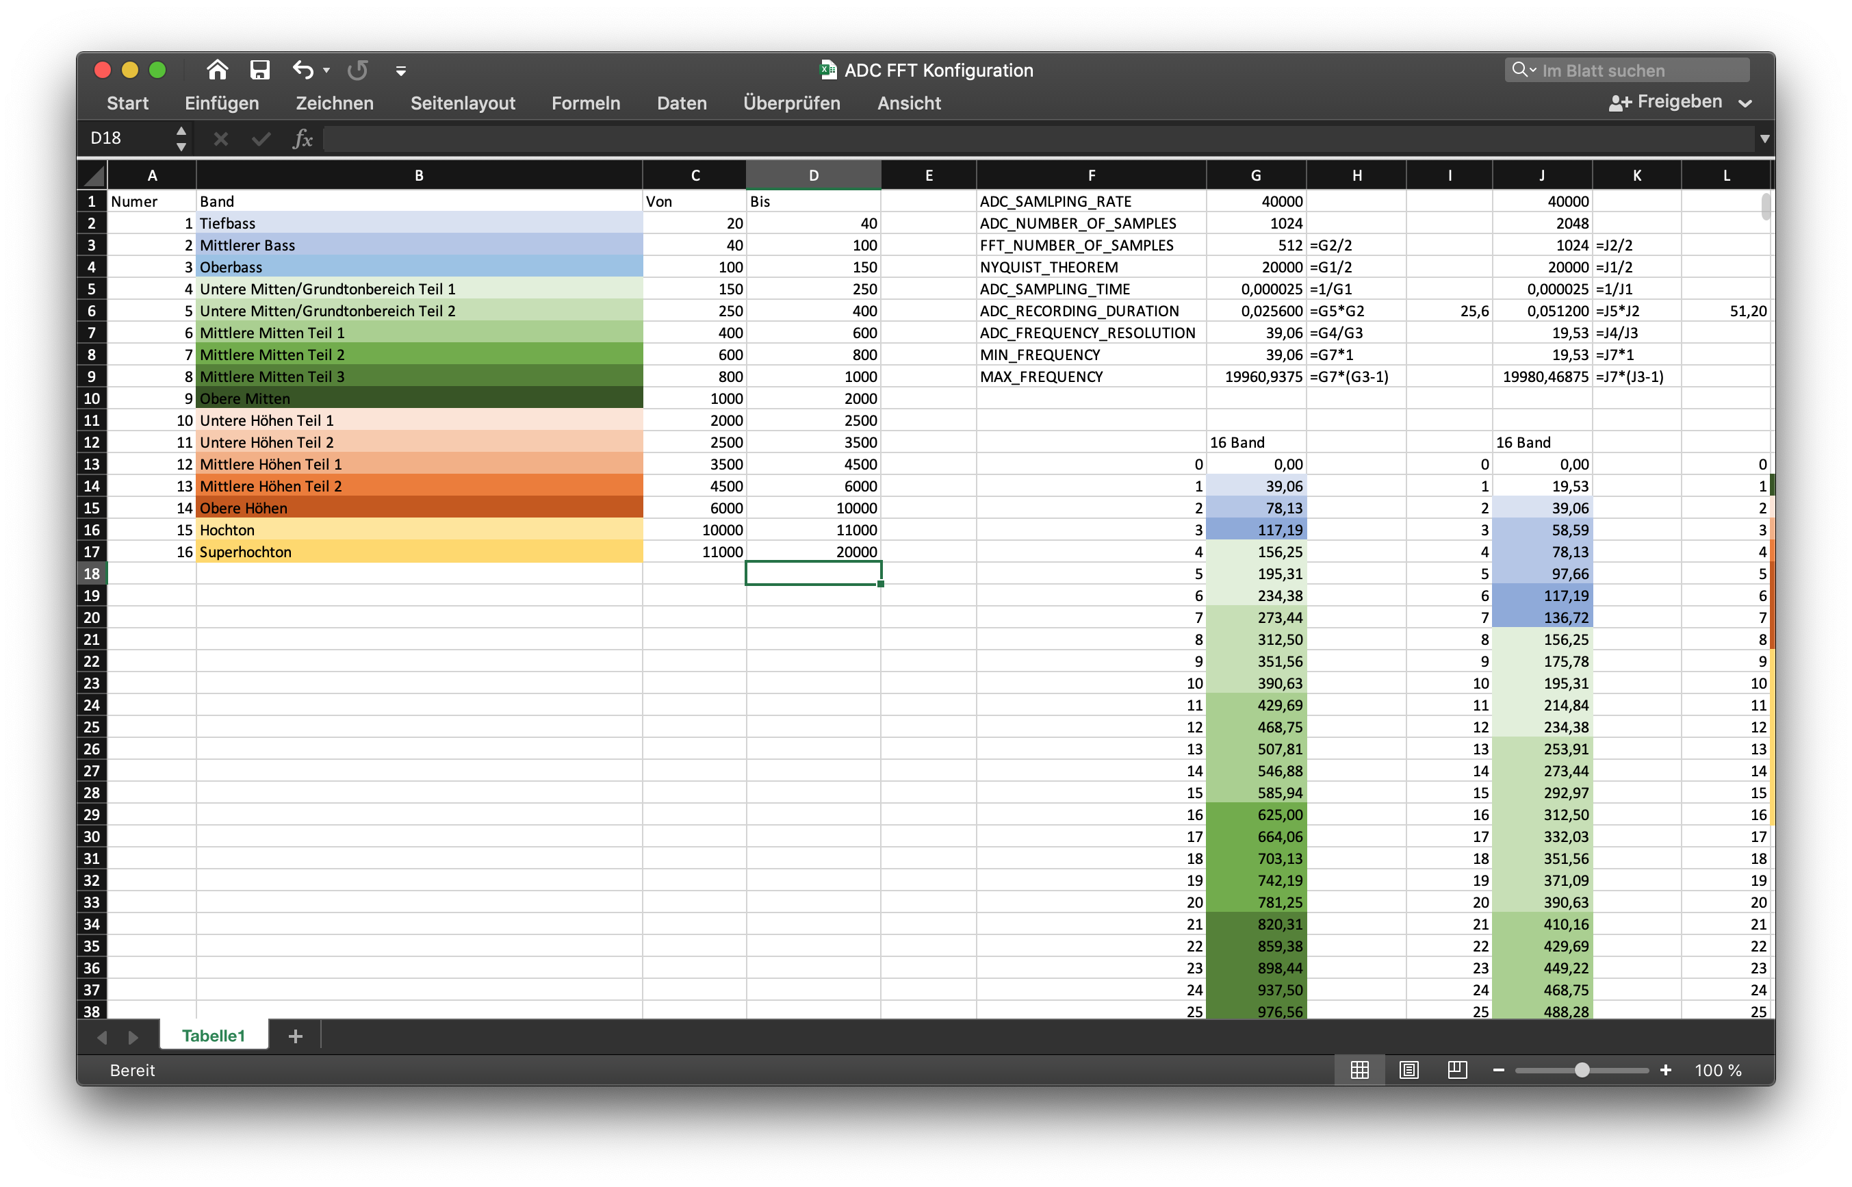Click the Select All corner triangle
The width and height of the screenshot is (1852, 1187).
[92, 176]
